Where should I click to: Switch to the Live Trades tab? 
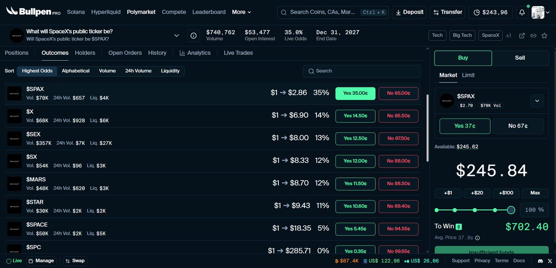tap(238, 53)
